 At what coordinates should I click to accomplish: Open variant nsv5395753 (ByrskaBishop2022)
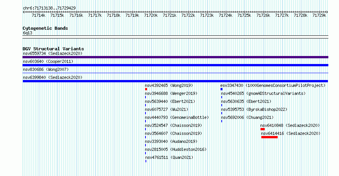(254, 109)
